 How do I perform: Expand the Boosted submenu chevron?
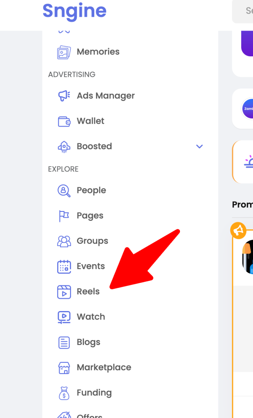click(x=200, y=147)
